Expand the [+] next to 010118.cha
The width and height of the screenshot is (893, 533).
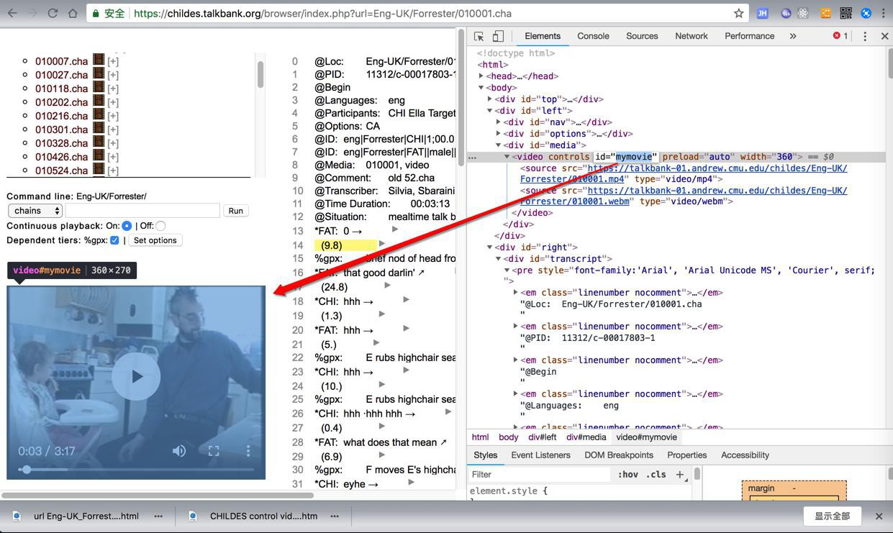(x=113, y=88)
